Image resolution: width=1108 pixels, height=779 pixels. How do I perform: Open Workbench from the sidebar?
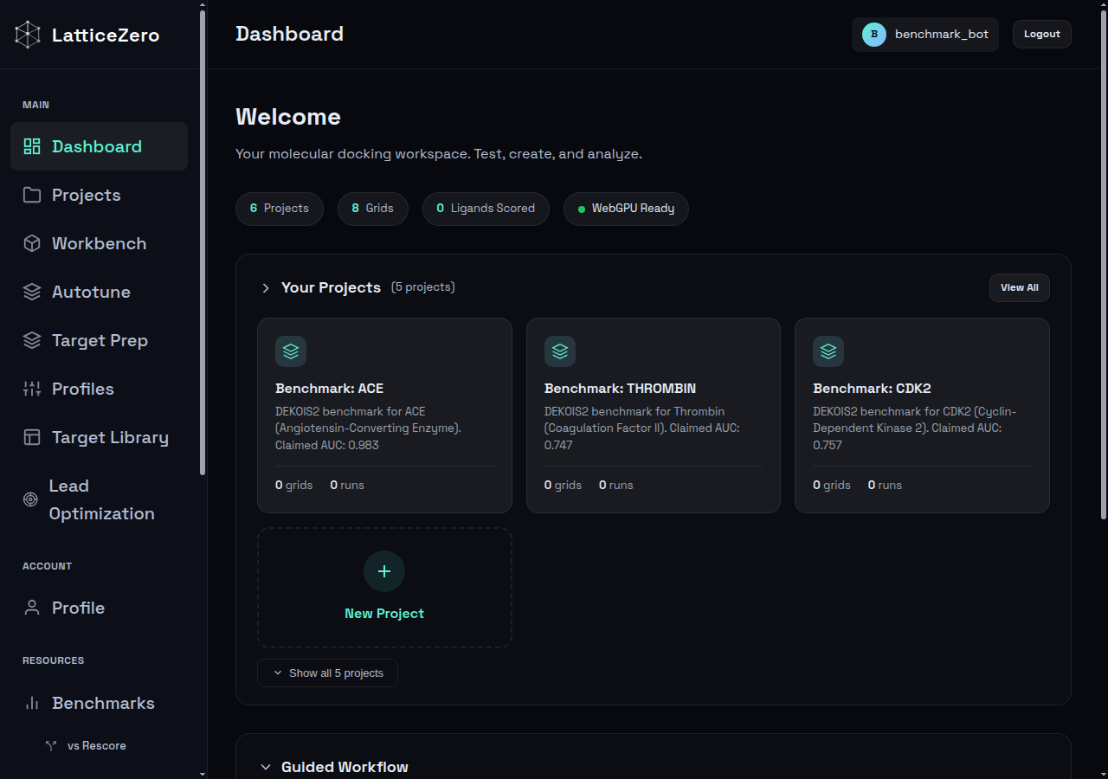coord(99,243)
